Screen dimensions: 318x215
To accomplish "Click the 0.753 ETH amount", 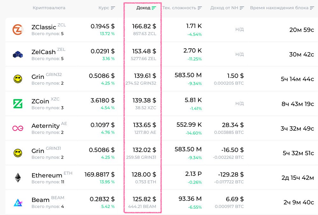I will point(146,182).
